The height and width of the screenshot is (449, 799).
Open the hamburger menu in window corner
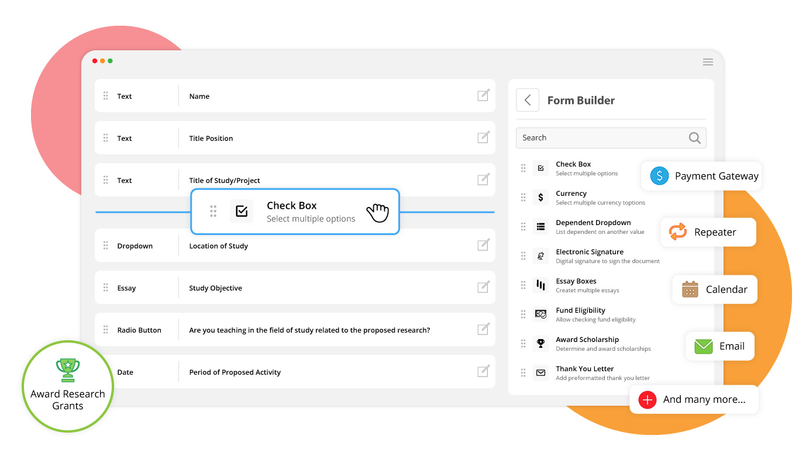[x=708, y=62]
